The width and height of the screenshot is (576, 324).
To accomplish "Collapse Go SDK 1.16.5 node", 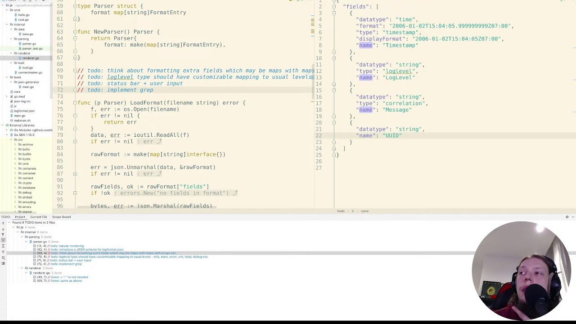I will pos(8,135).
